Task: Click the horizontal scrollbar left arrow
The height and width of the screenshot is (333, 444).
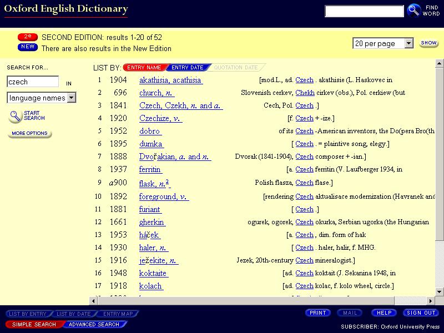Action: coord(93,301)
